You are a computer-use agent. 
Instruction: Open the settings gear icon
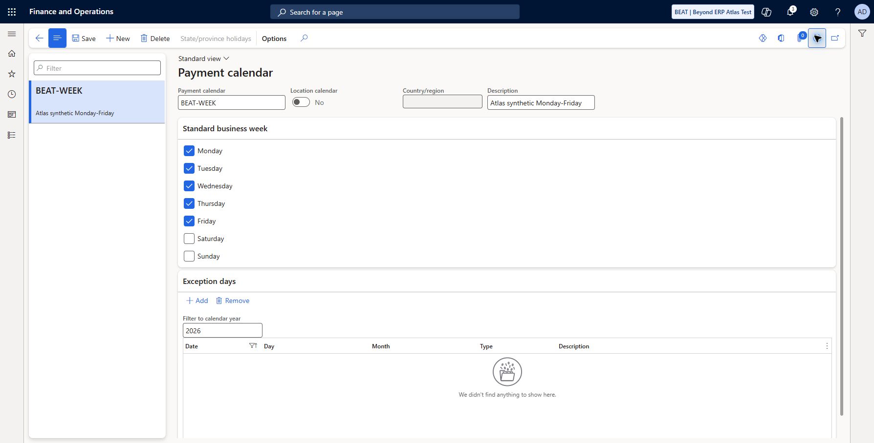click(814, 12)
